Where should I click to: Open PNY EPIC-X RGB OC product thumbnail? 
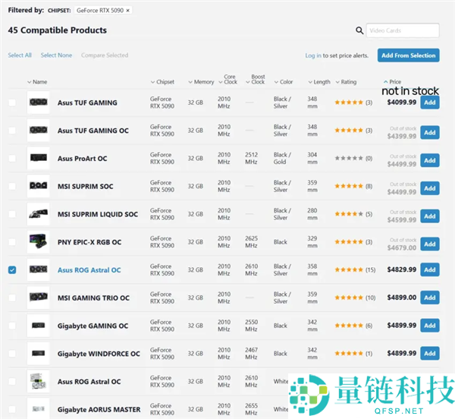click(x=39, y=242)
